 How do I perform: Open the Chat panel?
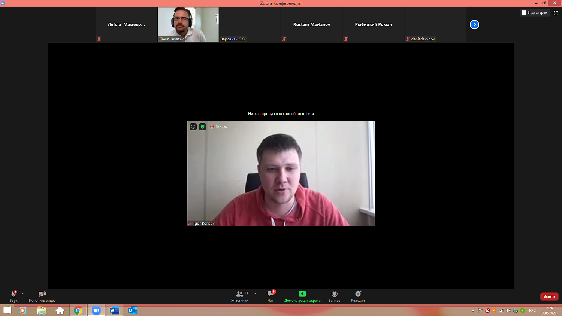click(x=271, y=296)
